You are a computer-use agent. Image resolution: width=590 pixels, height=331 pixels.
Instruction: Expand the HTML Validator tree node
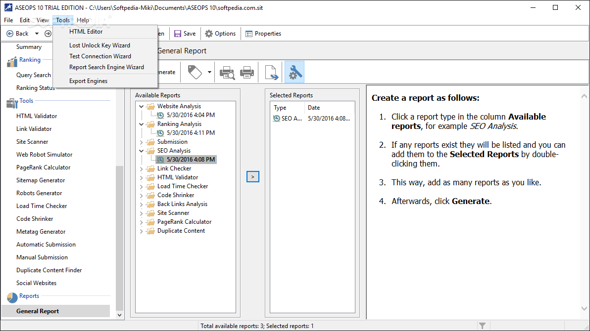(142, 178)
